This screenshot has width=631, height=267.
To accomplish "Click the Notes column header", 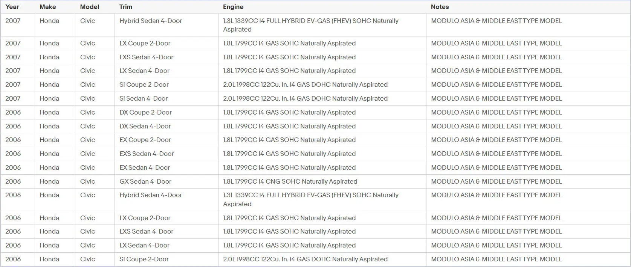I will [x=440, y=7].
